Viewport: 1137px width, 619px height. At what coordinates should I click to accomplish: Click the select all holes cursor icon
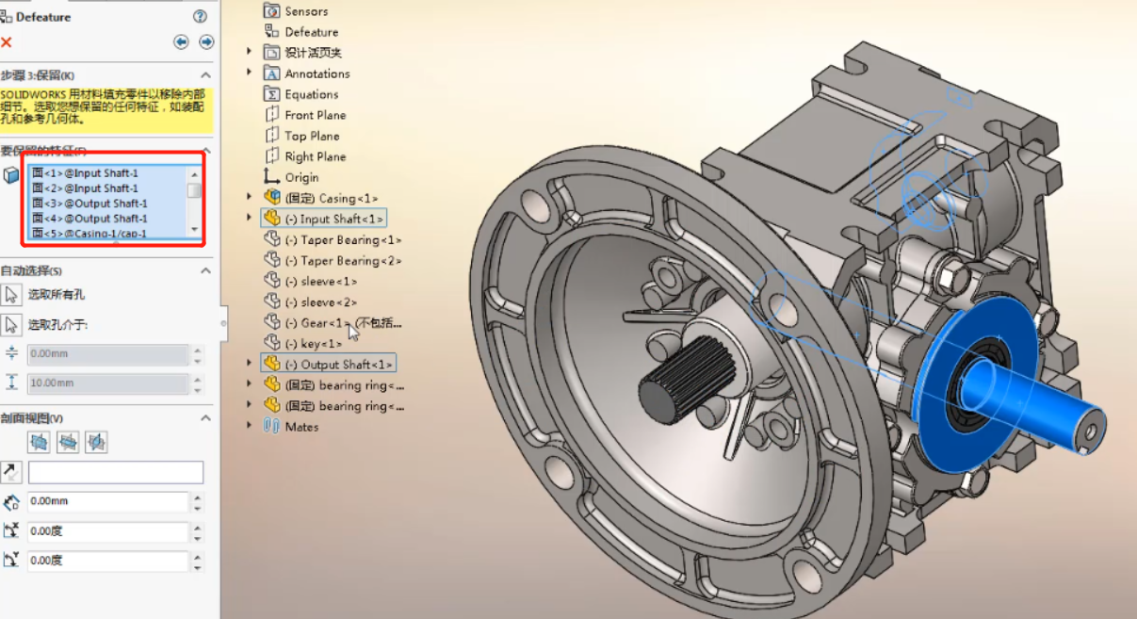(x=11, y=295)
